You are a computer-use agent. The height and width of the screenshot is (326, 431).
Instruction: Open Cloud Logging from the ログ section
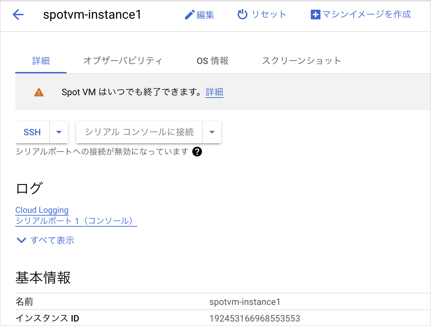coord(42,210)
